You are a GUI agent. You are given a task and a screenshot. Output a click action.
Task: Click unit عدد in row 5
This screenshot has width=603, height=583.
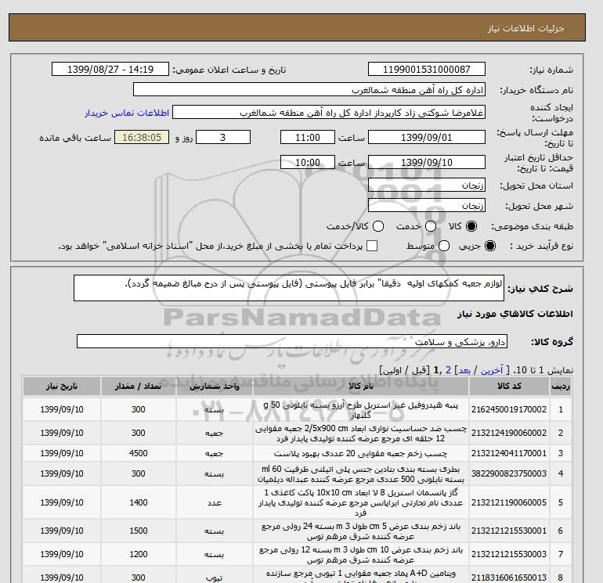click(215, 502)
